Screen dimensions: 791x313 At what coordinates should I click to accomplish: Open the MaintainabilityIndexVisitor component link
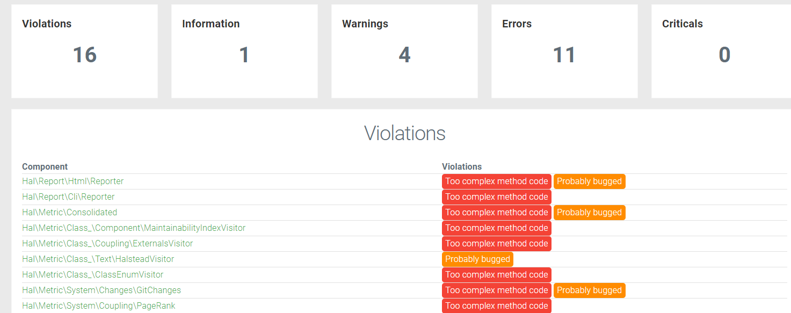[134, 228]
